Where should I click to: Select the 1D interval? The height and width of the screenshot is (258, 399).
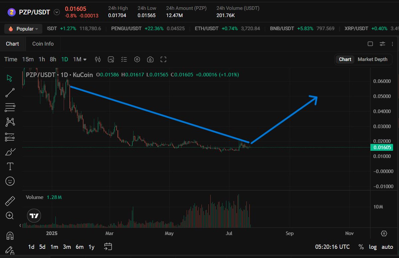click(65, 59)
